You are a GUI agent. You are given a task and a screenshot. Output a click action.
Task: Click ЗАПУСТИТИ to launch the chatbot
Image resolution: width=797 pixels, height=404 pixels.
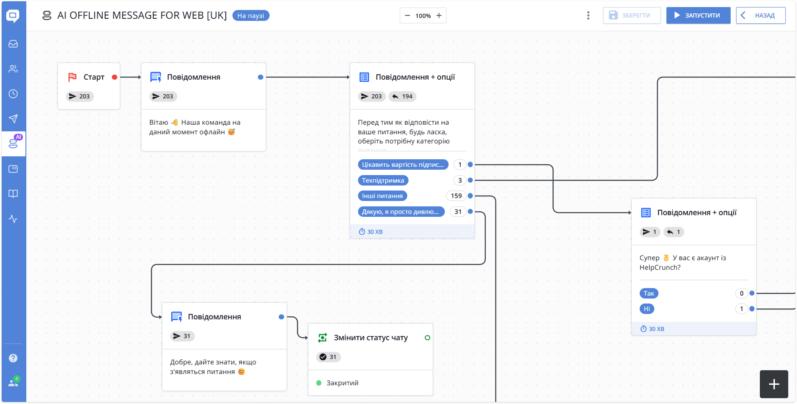[698, 15]
